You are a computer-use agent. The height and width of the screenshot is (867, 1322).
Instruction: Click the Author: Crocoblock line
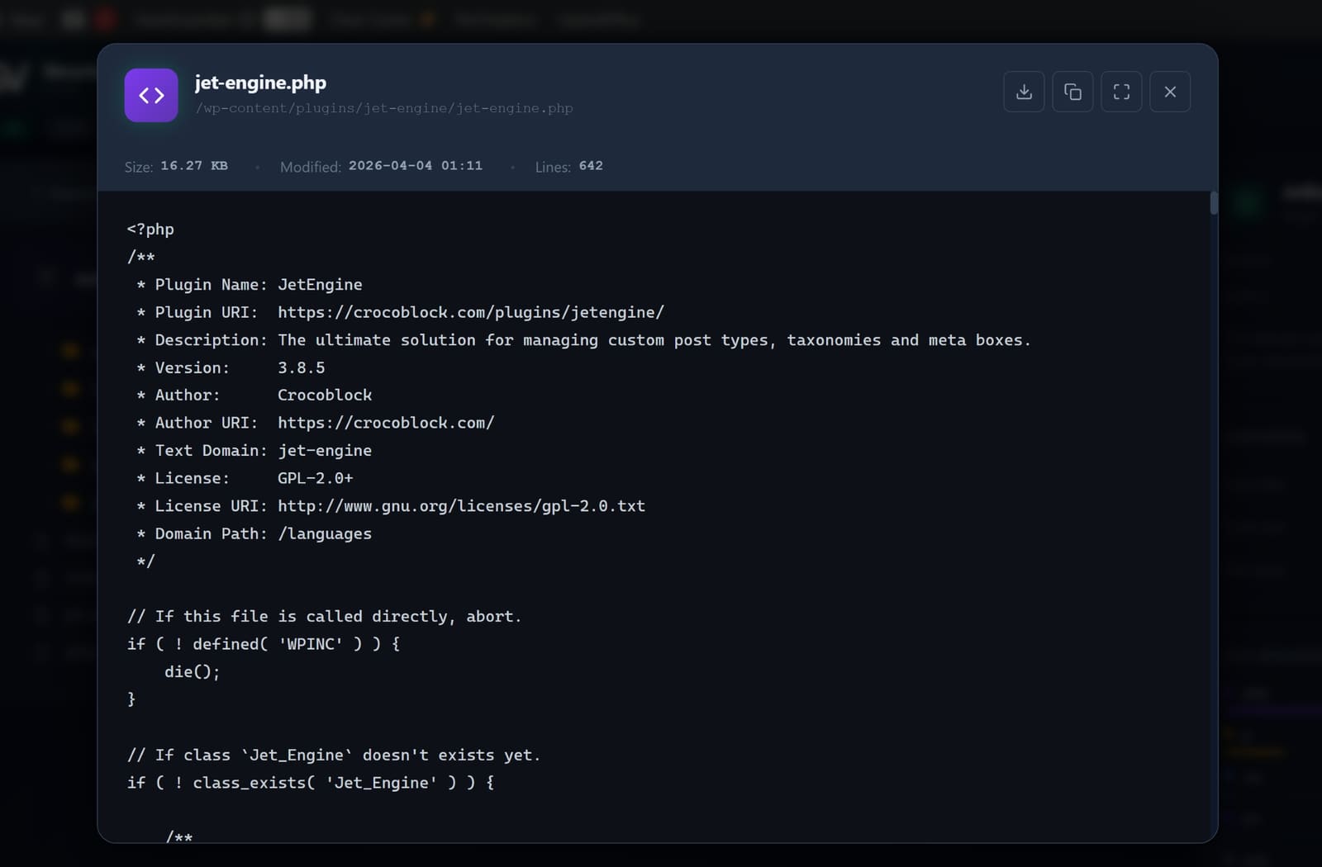[254, 396]
